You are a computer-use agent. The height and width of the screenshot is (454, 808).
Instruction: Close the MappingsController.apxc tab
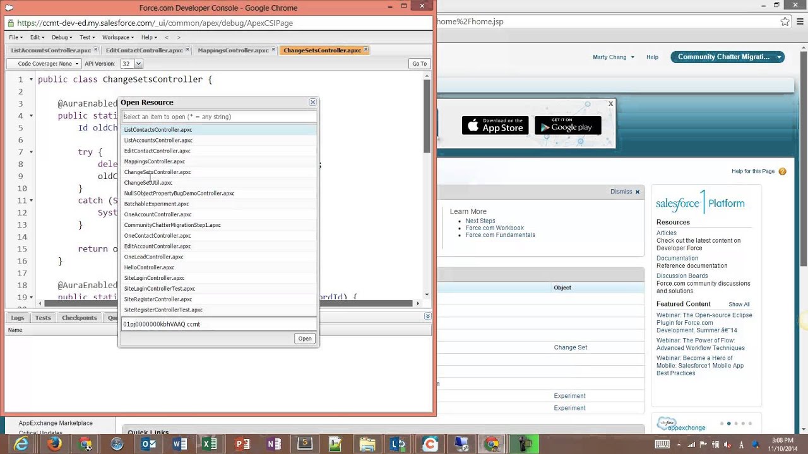pyautogui.click(x=273, y=50)
